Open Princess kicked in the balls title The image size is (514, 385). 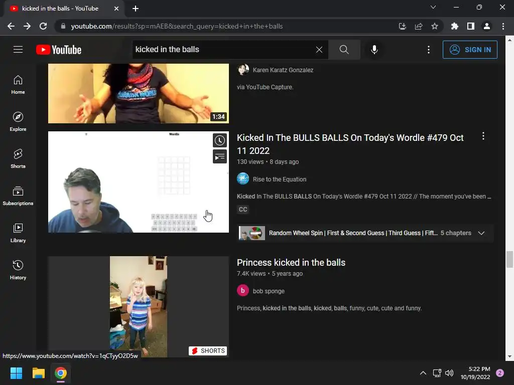point(291,263)
